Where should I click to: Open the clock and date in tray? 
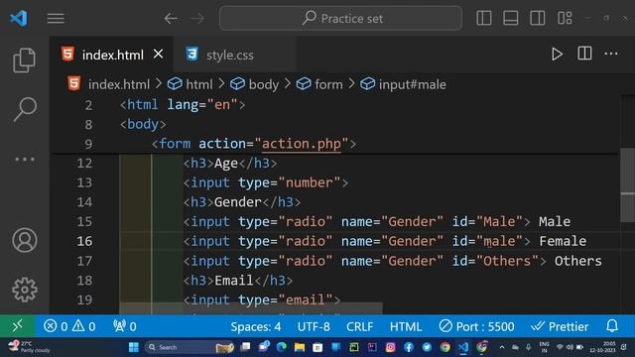pyautogui.click(x=602, y=347)
